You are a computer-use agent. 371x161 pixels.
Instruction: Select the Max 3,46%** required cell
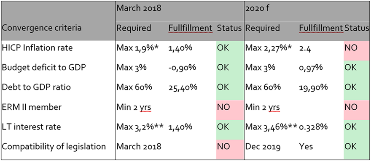[271, 127]
